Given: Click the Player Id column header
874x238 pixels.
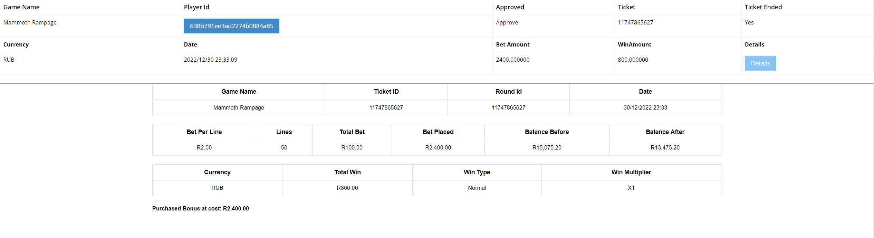Looking at the screenshot, I should coord(196,7).
